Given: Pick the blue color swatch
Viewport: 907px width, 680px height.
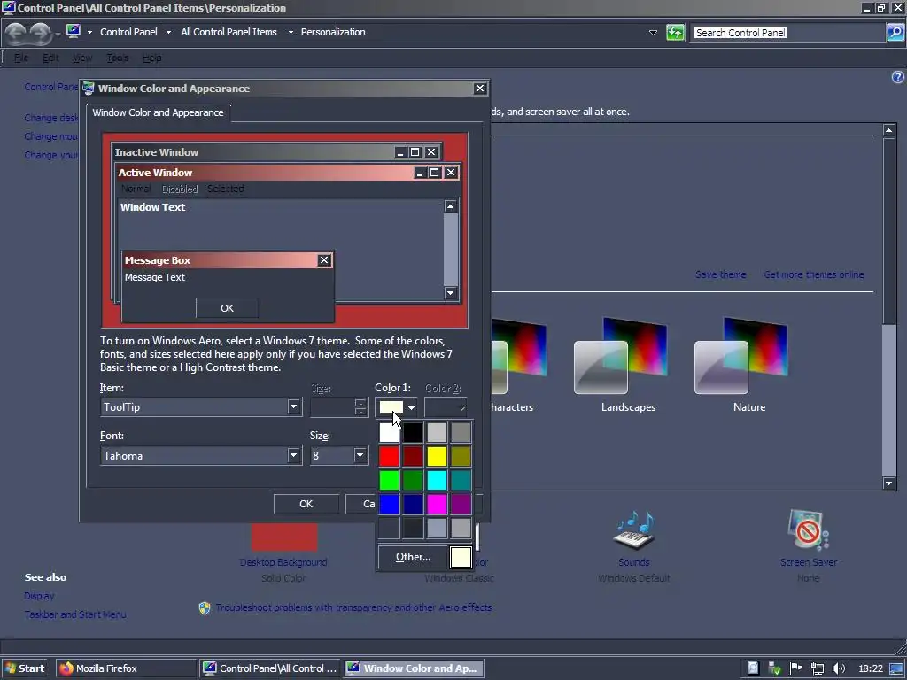Looking at the screenshot, I should [390, 504].
